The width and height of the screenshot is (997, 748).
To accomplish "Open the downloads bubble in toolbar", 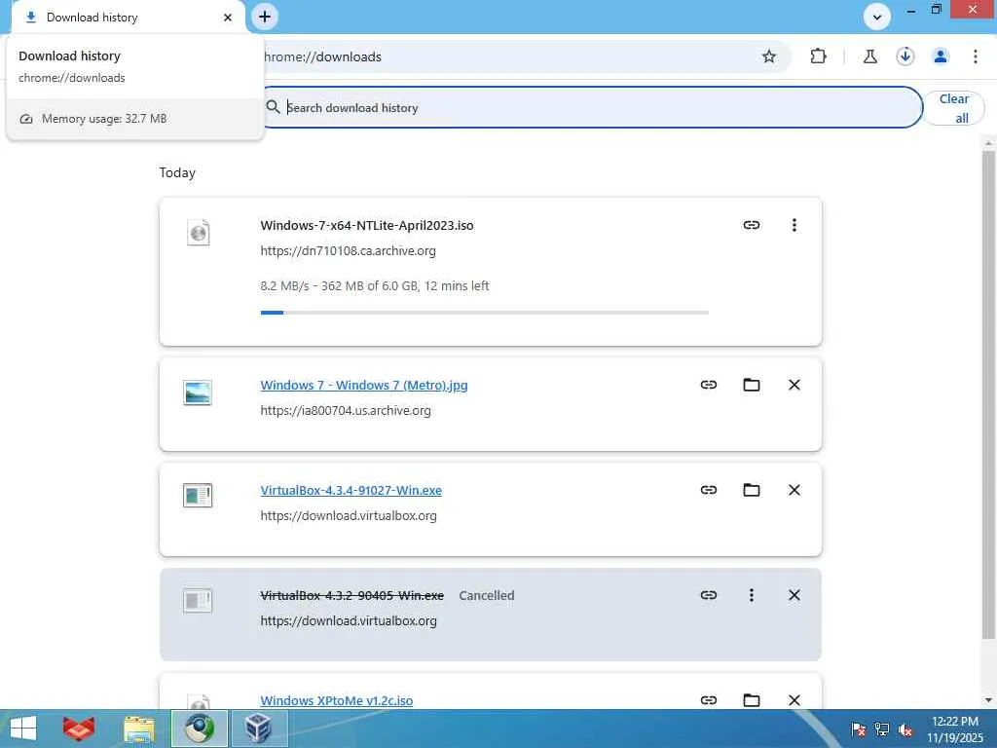I will (905, 56).
